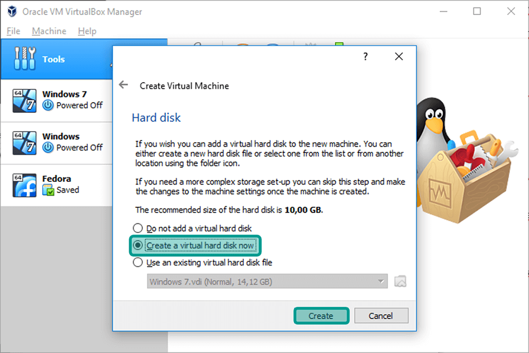The width and height of the screenshot is (529, 353).
Task: Select the Fedora virtual machine
Action: pos(57,185)
